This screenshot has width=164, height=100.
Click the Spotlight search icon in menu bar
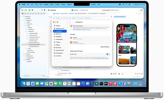click(126, 4)
